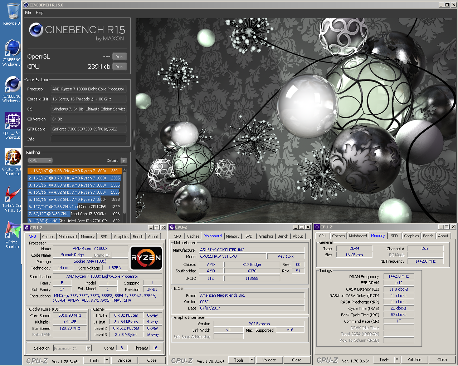Expand Tools dropdown arrow in middle CPU-Z
Viewport: 458px width, 366px height.
point(252,360)
